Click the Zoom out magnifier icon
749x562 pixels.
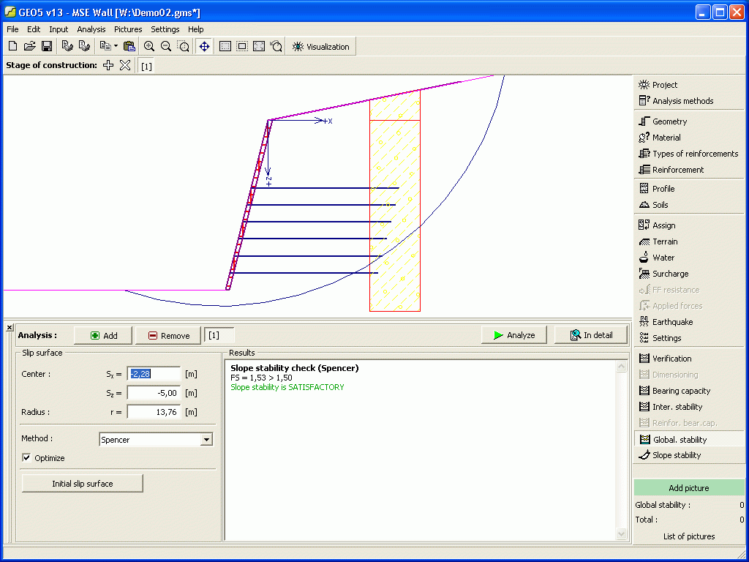click(x=166, y=46)
